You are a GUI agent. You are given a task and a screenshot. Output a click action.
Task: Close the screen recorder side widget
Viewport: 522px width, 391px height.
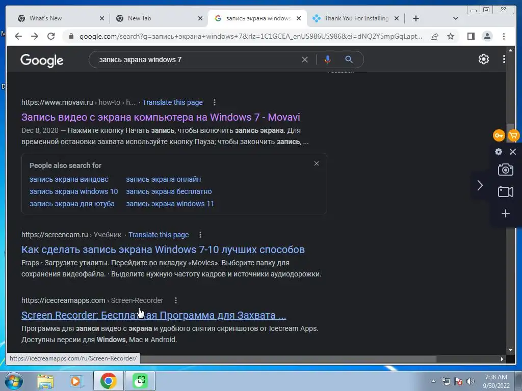[x=513, y=152]
